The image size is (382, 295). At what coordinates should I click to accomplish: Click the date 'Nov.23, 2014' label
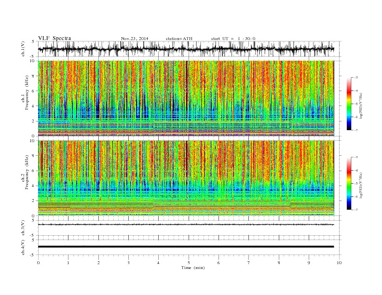point(135,39)
